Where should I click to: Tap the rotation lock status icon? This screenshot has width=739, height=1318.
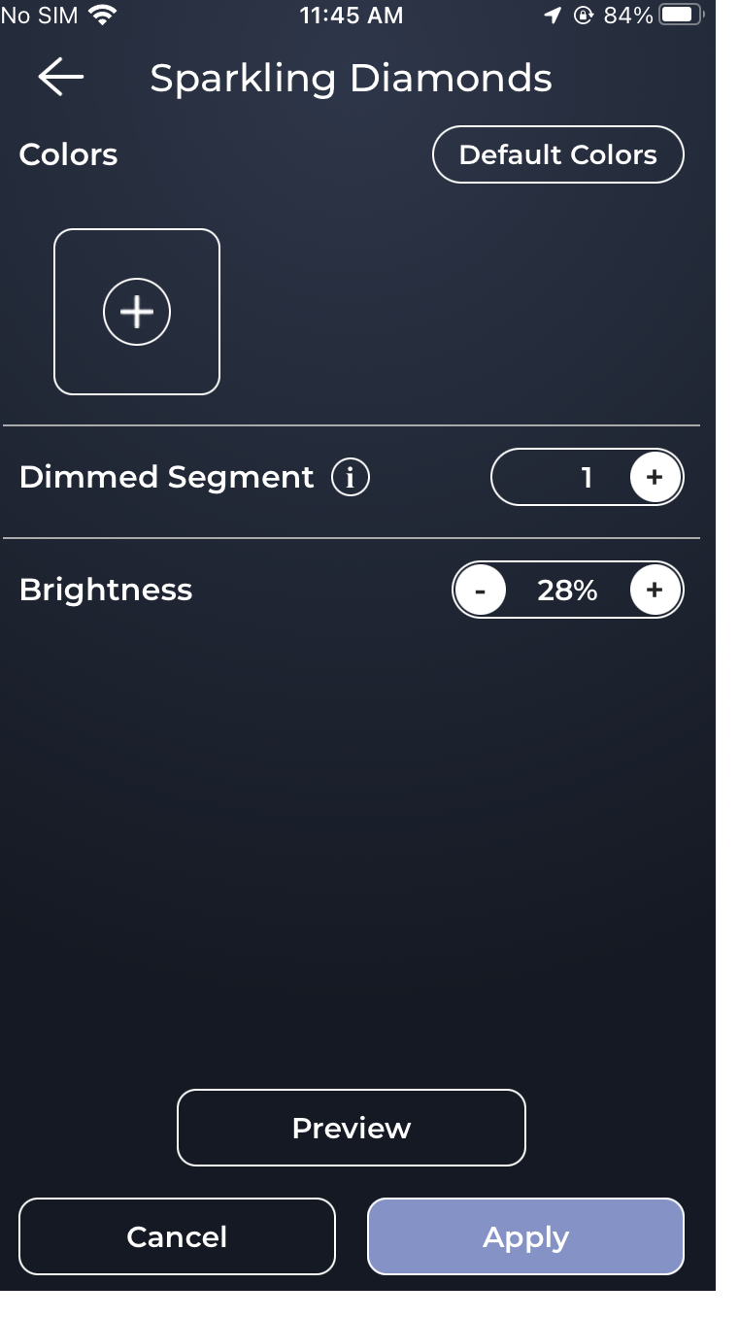[583, 16]
